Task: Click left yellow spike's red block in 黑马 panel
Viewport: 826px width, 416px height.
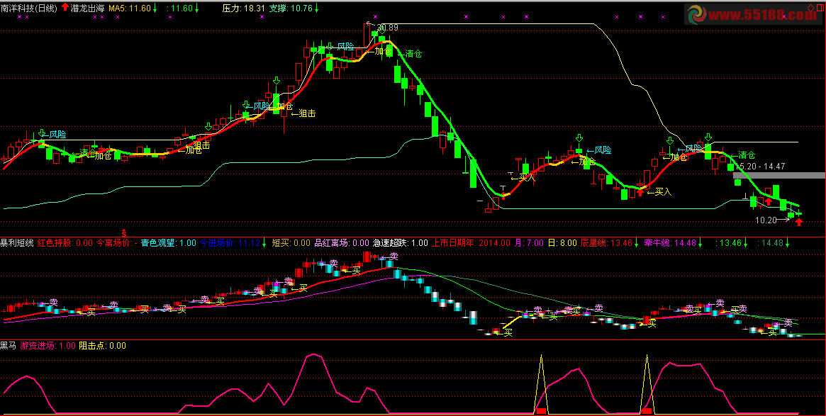Action: (541, 410)
